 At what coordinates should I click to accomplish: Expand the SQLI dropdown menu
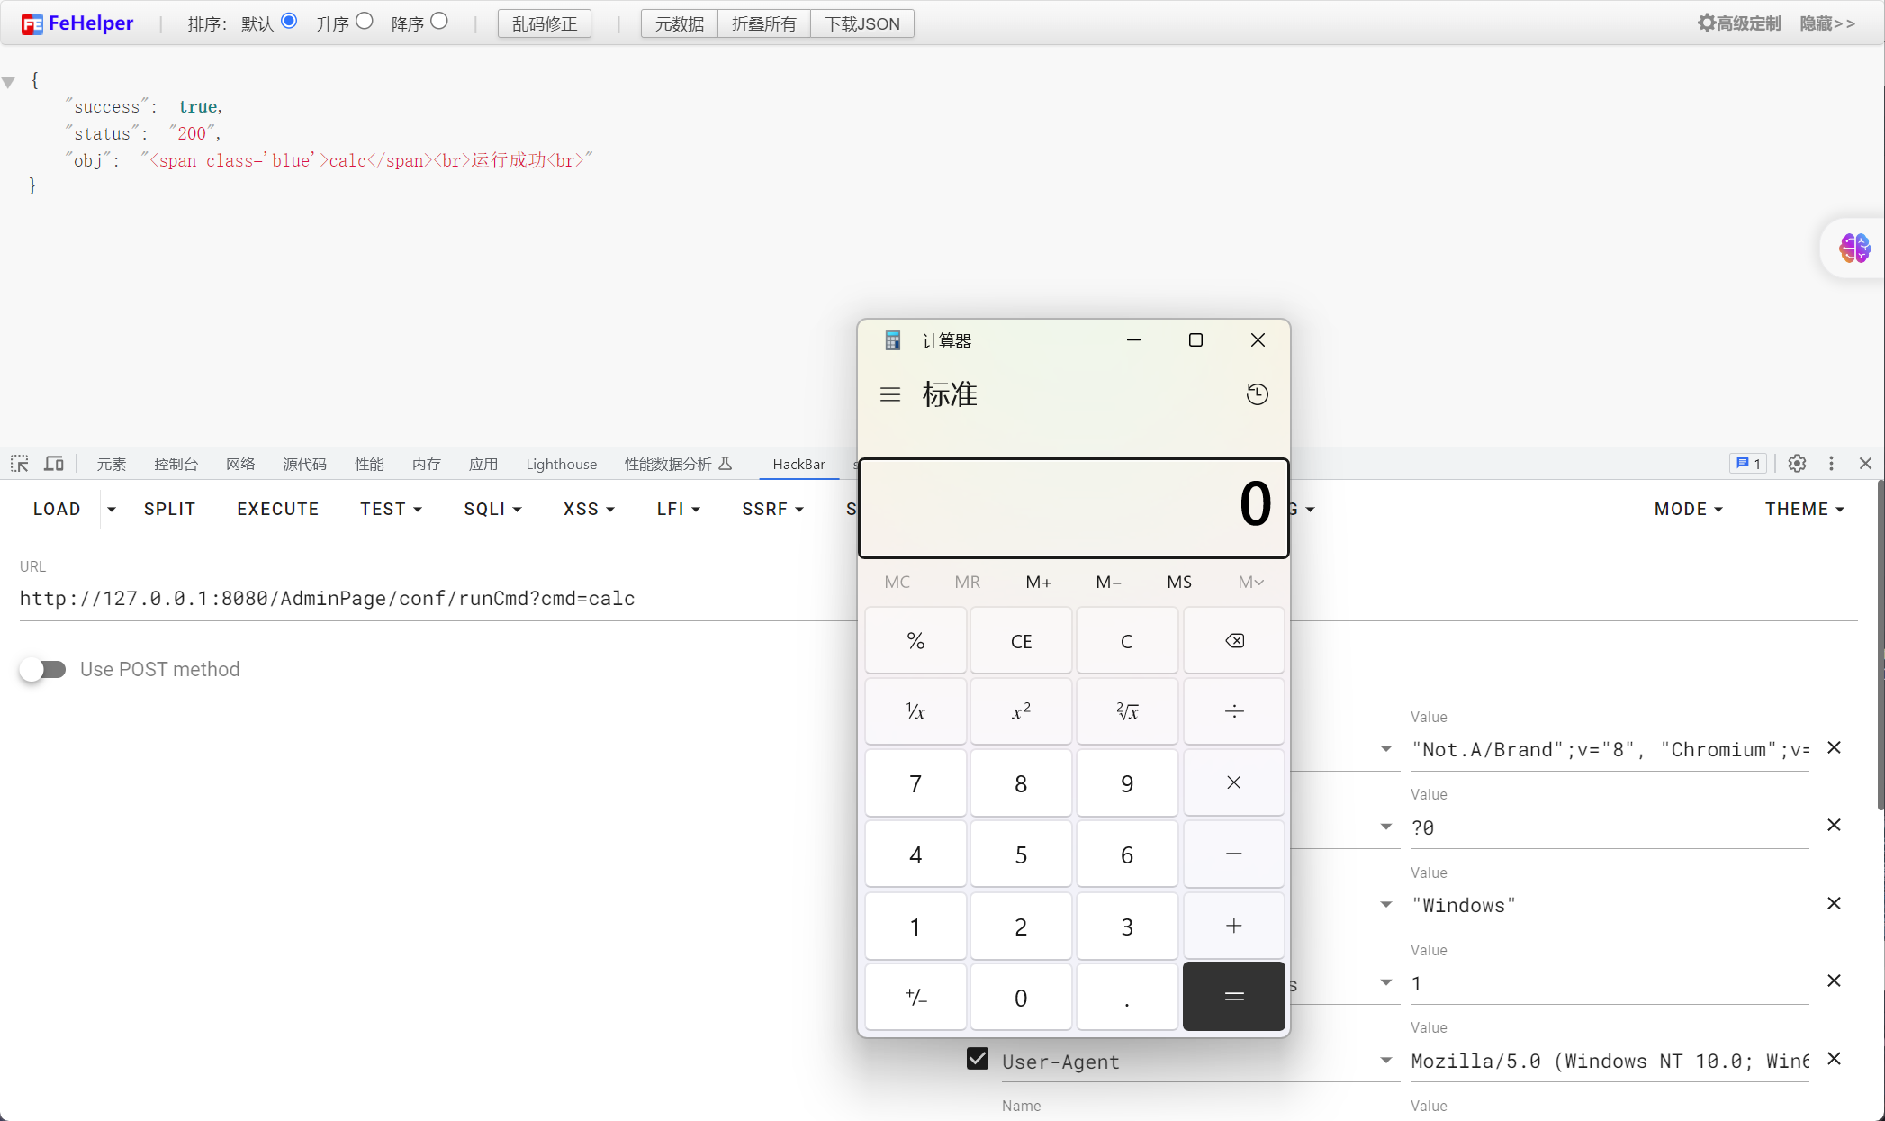492,509
